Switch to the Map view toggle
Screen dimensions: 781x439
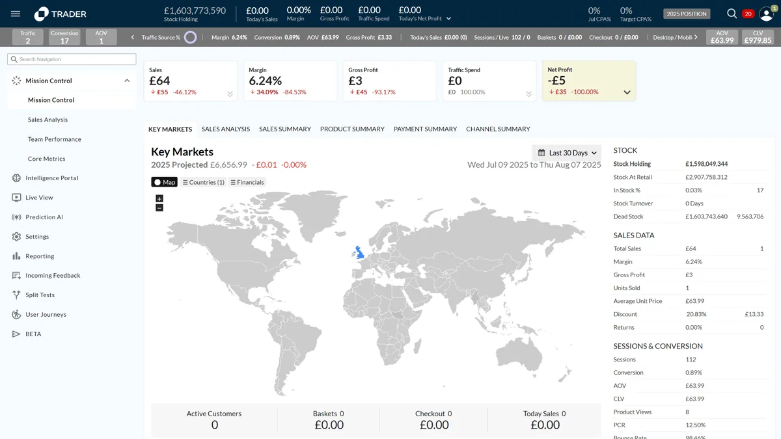[x=165, y=182]
